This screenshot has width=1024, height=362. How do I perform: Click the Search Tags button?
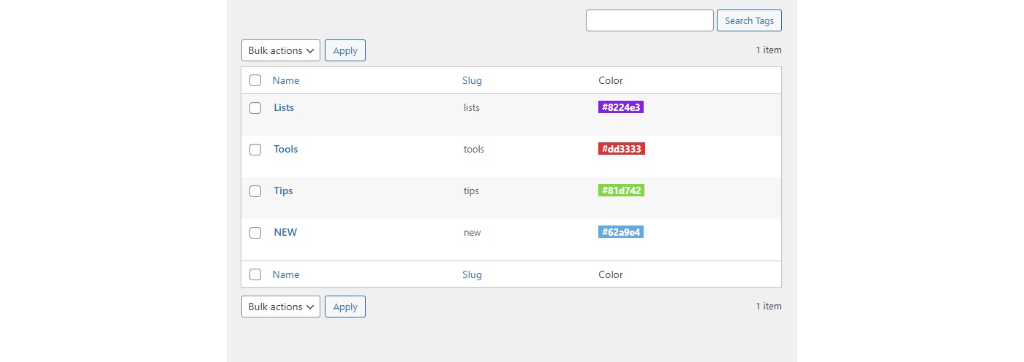point(749,20)
